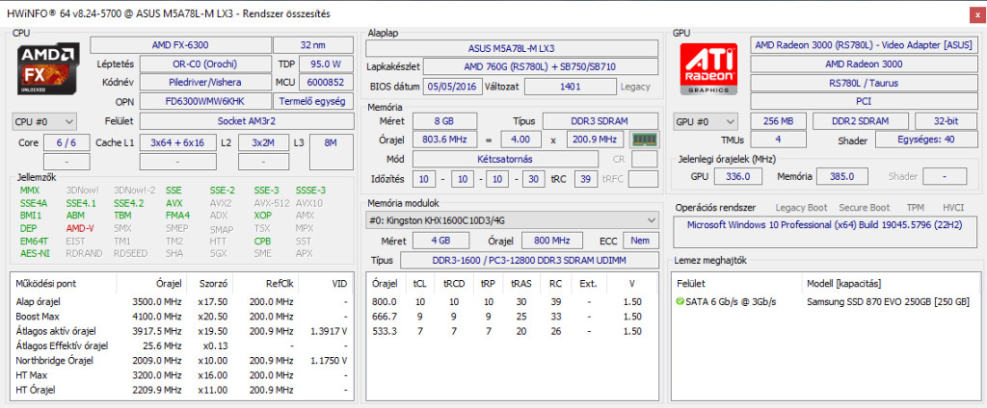Click the red AMD-V feature flag
Image resolution: width=987 pixels, height=408 pixels.
[x=80, y=228]
